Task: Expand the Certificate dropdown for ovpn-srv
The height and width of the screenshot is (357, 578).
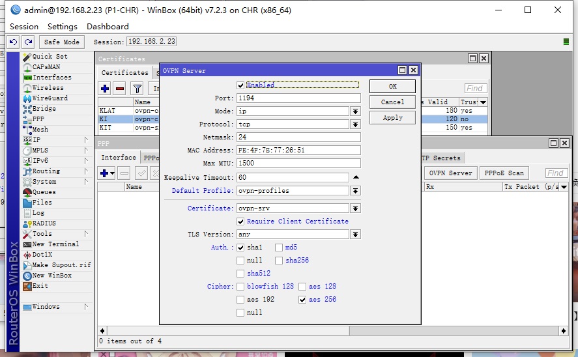Action: pos(355,208)
